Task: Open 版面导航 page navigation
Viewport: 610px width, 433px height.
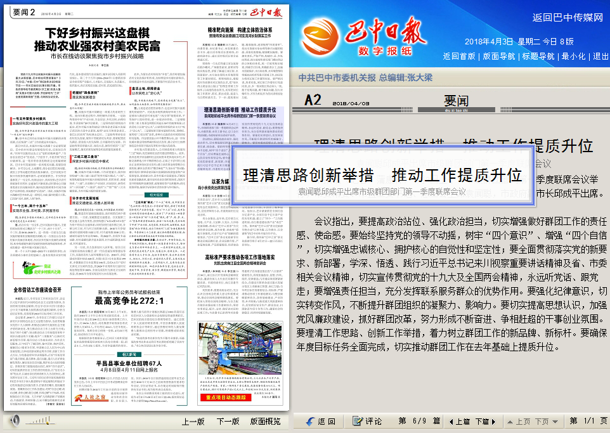Action: [499, 56]
